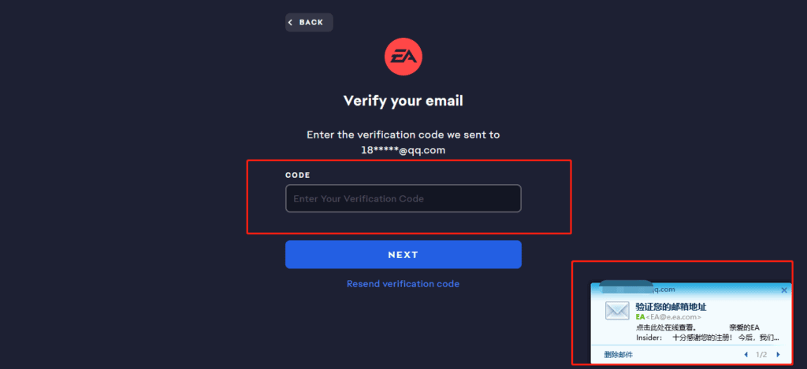Click the green EA sender name
The image size is (807, 369).
pyautogui.click(x=640, y=317)
